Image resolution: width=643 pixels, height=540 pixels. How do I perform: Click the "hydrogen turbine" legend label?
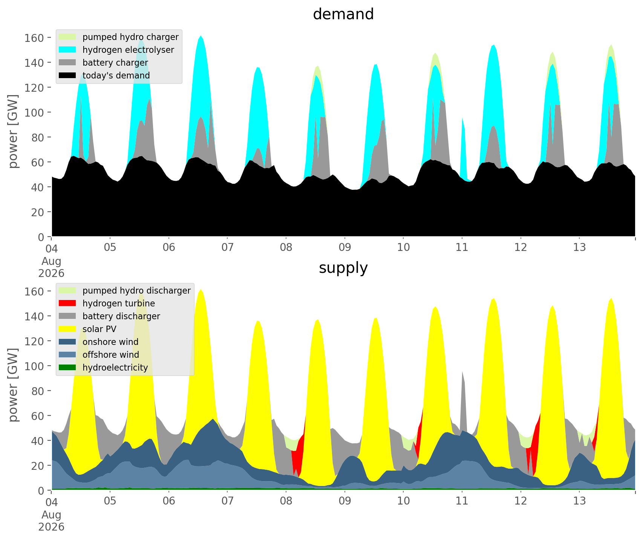119,303
